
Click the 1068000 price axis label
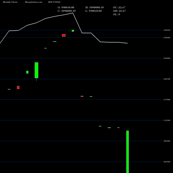point(167,141)
